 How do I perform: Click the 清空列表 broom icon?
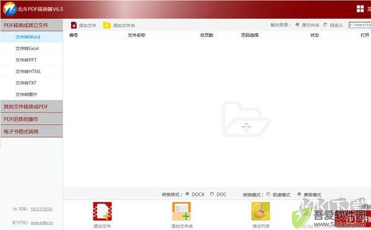260,211
